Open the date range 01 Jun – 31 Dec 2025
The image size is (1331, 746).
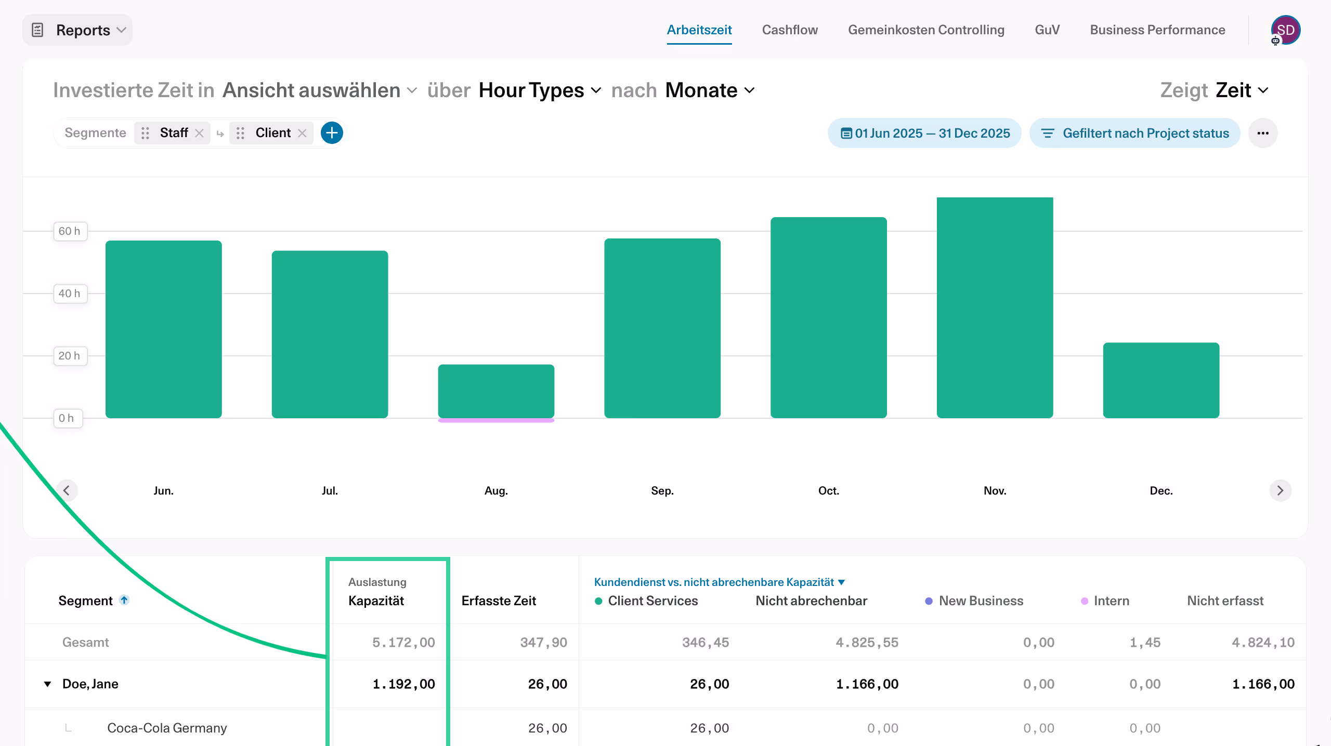point(924,133)
